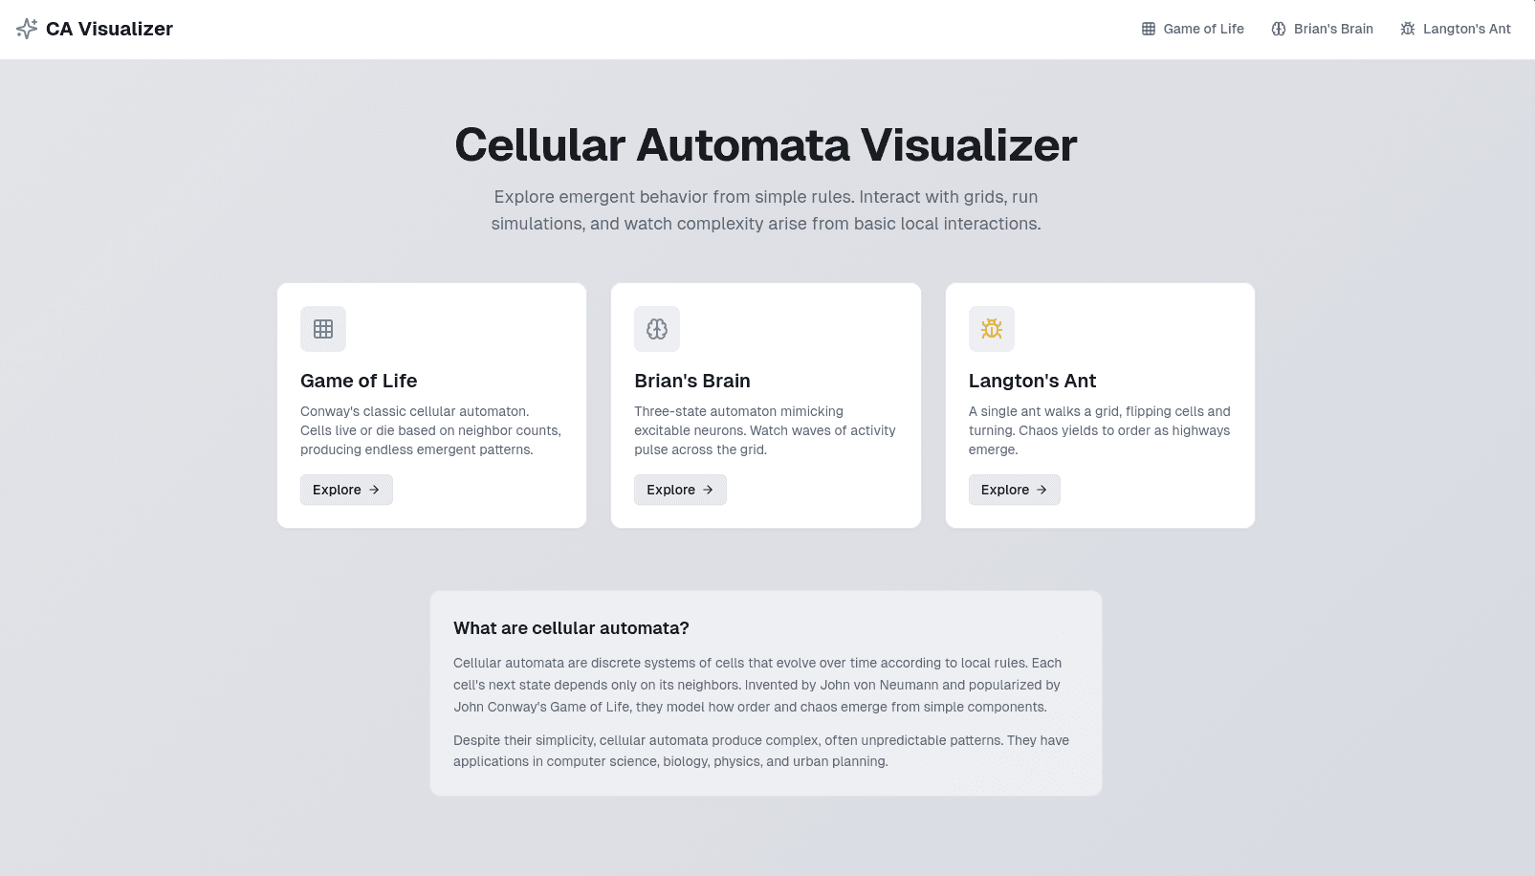Click the bug icon beside Langton's Ant nav link

tap(1407, 29)
